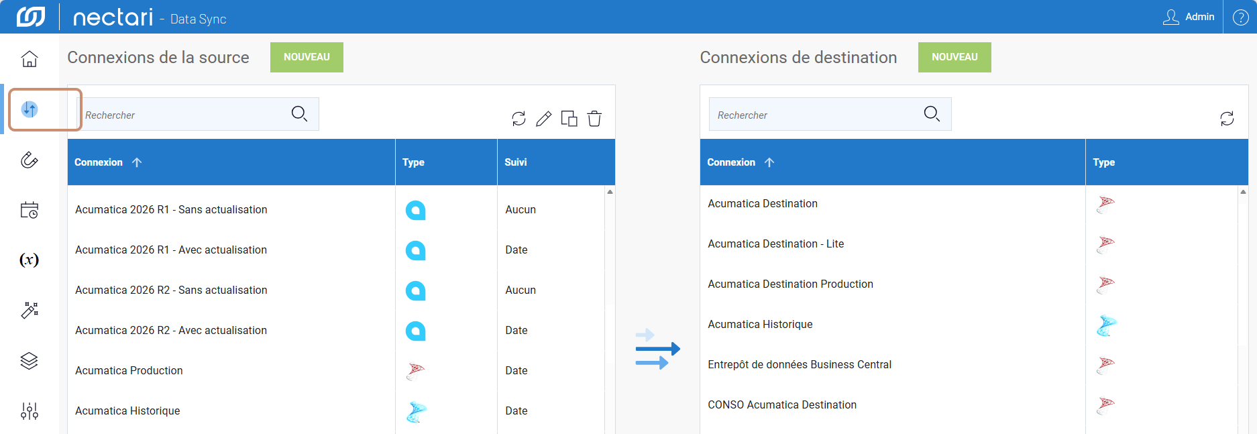The width and height of the screenshot is (1257, 434).
Task: Open the magnet-shaped extractions sidebar icon
Action: pyautogui.click(x=30, y=160)
